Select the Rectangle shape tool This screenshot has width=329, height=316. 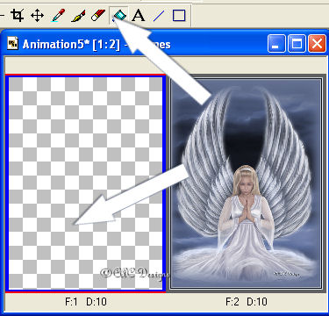click(179, 16)
